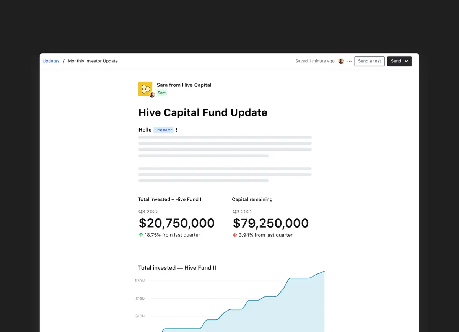The height and width of the screenshot is (332, 459).
Task: Open the Updates breadcrumb link
Action: tap(51, 61)
